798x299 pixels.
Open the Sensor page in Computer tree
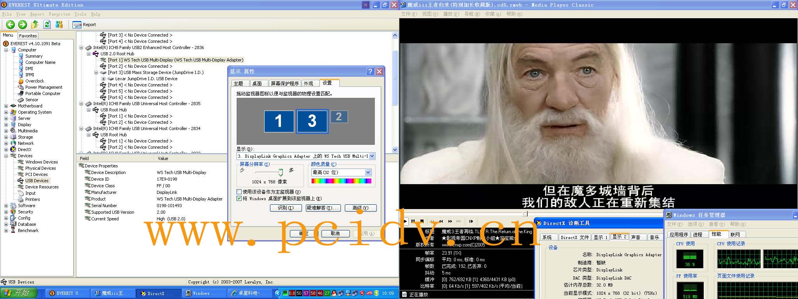(28, 100)
